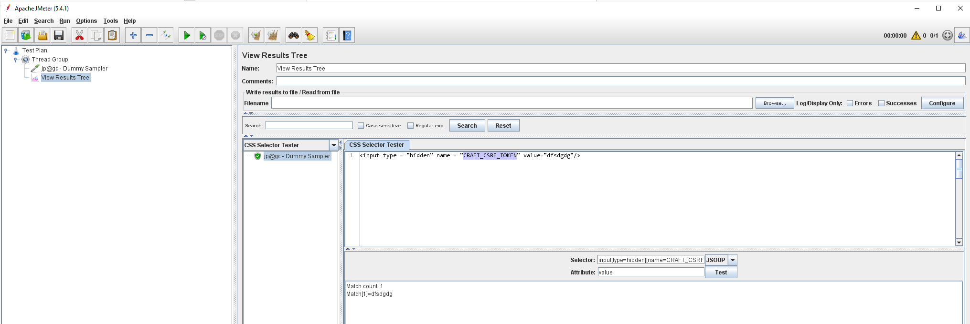Click the feather icon at toolbar far right

point(962,35)
